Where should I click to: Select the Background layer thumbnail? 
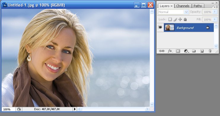170,27
